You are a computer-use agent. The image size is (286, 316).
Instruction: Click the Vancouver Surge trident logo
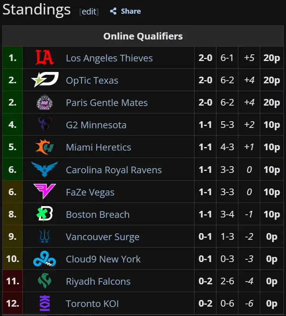point(45,237)
